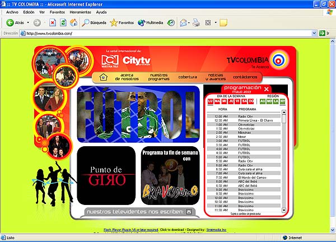Image resolution: width=336 pixels, height=242 pixels.
Task: Click the schedule scrollbar up arrow
Action: click(x=283, y=112)
